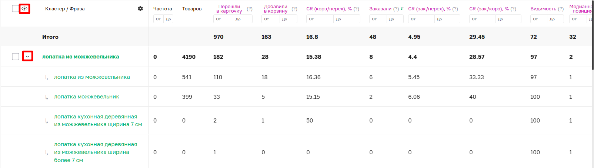Open column settings gear icon
Viewport: 594px width, 168px height.
click(x=140, y=9)
